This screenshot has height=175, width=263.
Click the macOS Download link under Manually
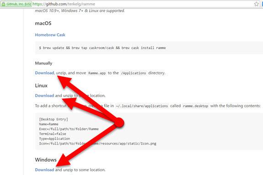point(44,73)
